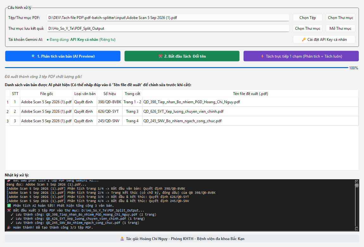Screen dimensions: 364x247
Task: Click the Tệp/Thư mục PDF path field
Action: coord(168,18)
